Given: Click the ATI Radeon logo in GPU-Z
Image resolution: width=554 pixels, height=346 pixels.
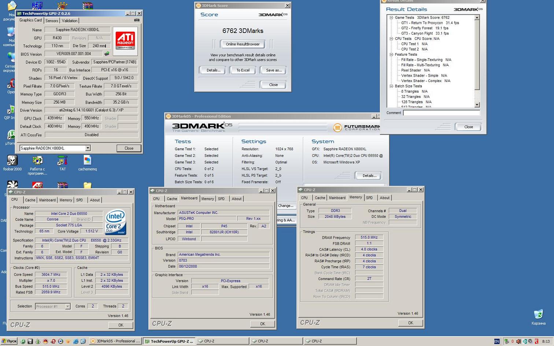Looking at the screenshot, I should tap(125, 41).
